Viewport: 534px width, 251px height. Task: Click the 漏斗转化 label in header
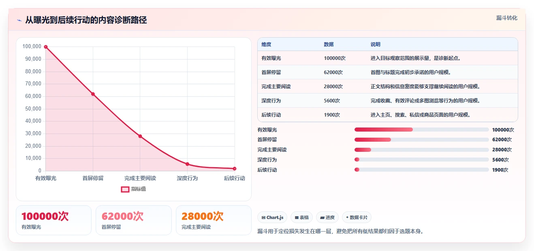[507, 18]
